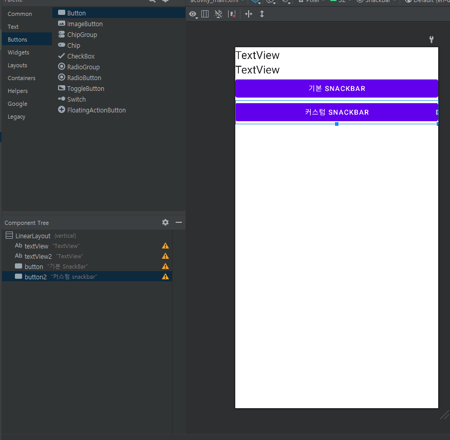Open the View Options eye menu
This screenshot has height=440, width=450.
tap(193, 14)
